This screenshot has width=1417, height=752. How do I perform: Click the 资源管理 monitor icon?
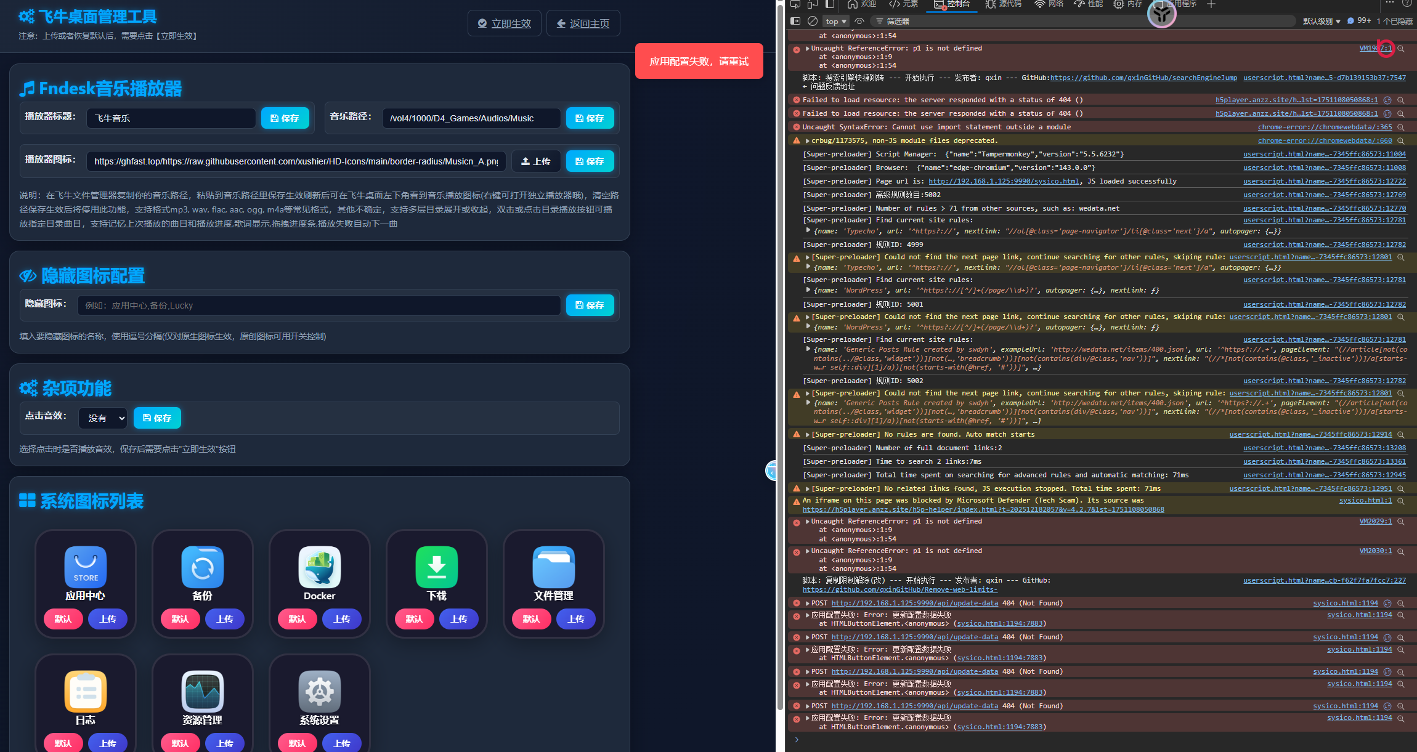point(202,691)
